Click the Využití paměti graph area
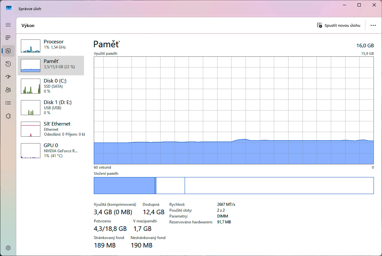382x256 pixels. (234, 111)
